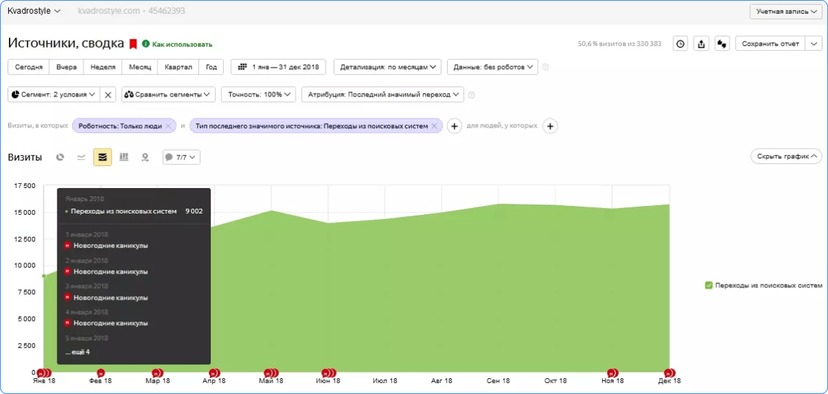The image size is (828, 394).
Task: Switch to column chart view
Action: (x=124, y=157)
